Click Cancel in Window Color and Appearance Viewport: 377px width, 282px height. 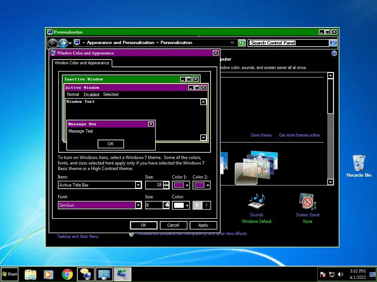click(173, 225)
